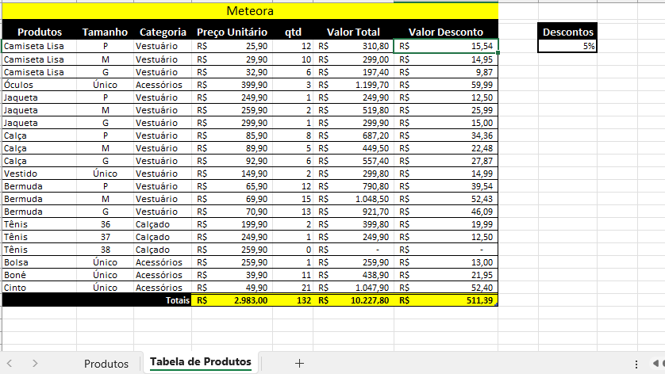Select discount cell showing 13,00

[446, 262]
